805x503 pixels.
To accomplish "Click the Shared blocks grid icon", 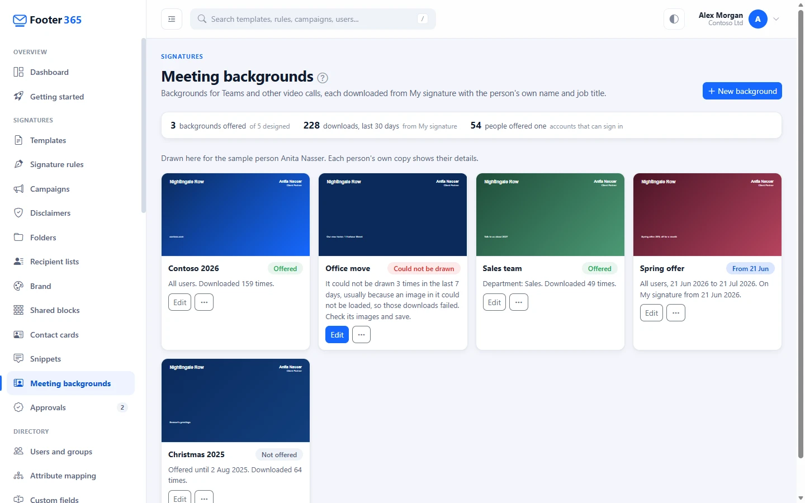I will click(18, 310).
